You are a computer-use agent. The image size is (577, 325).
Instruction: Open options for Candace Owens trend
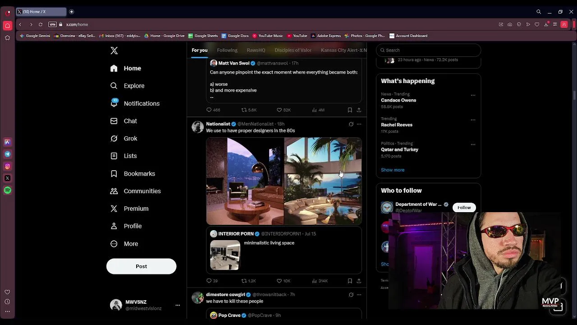click(473, 95)
